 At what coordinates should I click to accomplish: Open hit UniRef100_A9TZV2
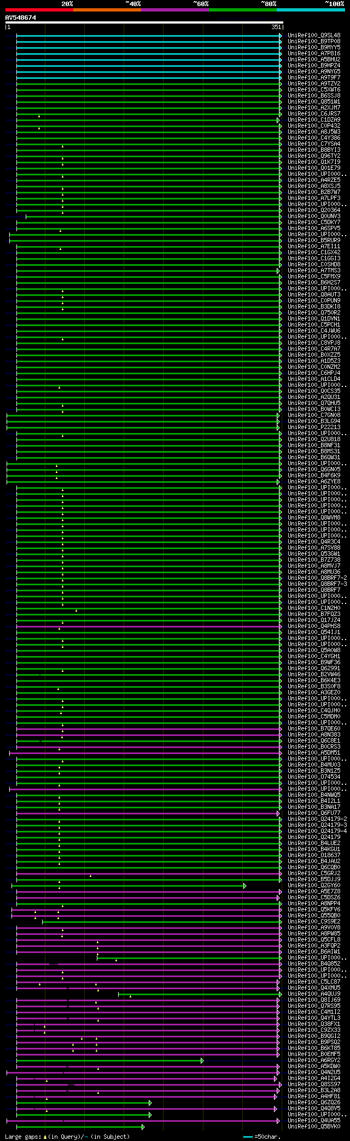pos(314,84)
